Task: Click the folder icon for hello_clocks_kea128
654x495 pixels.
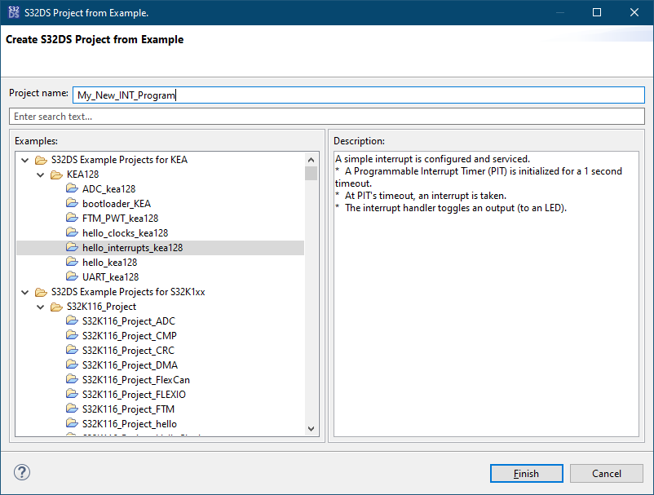Action: click(72, 233)
